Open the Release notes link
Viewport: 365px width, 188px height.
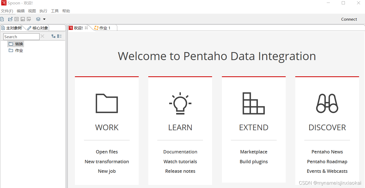pos(180,171)
